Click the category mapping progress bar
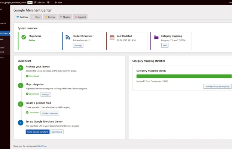The image size is (232, 149). tap(184, 76)
